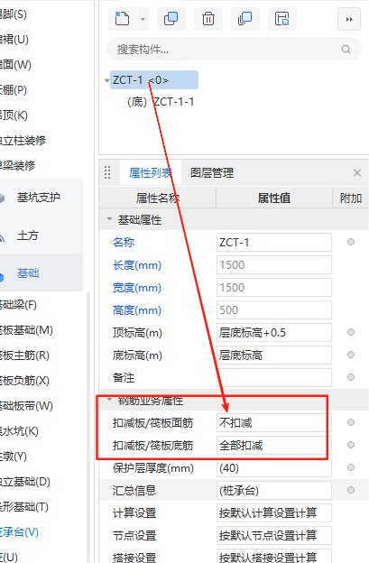Switch to the 属性列表 tab
369x563 pixels.
(x=151, y=173)
